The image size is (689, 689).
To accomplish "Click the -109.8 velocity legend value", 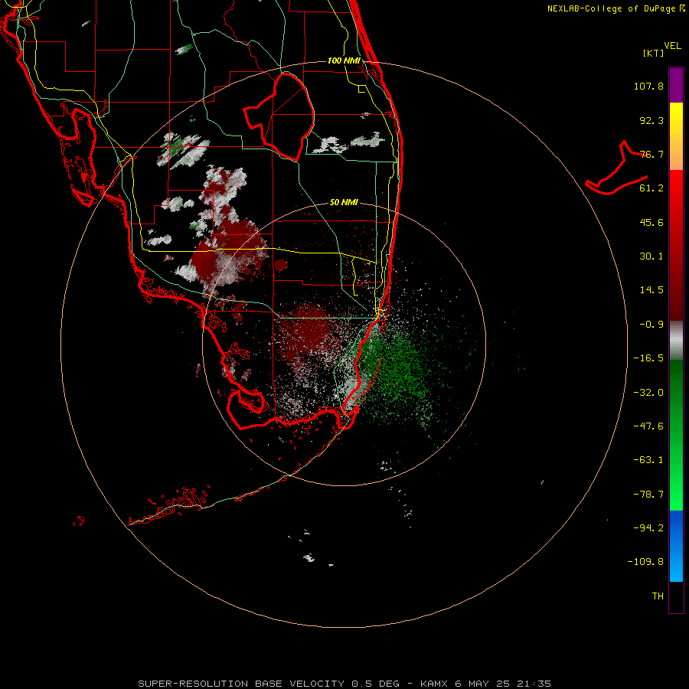I will 645,562.
